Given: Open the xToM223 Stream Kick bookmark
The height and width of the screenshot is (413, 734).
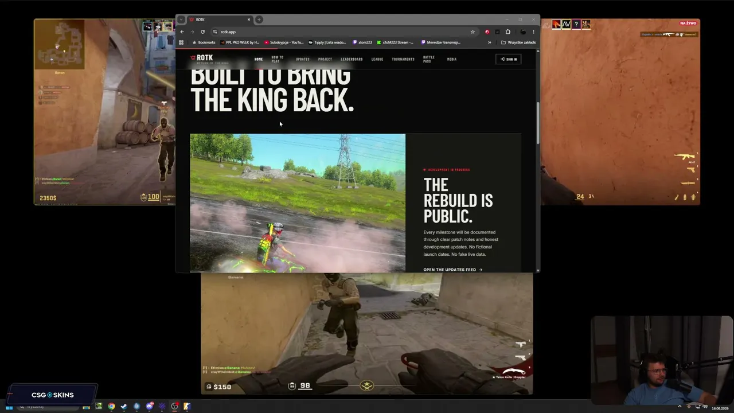Looking at the screenshot, I should tap(395, 42).
